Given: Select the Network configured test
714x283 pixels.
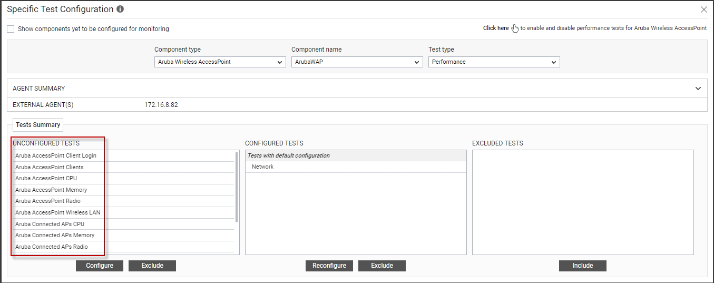Looking at the screenshot, I should click(356, 167).
